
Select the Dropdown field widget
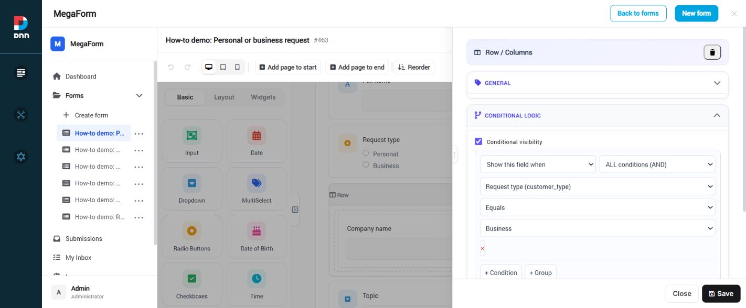pos(191,189)
